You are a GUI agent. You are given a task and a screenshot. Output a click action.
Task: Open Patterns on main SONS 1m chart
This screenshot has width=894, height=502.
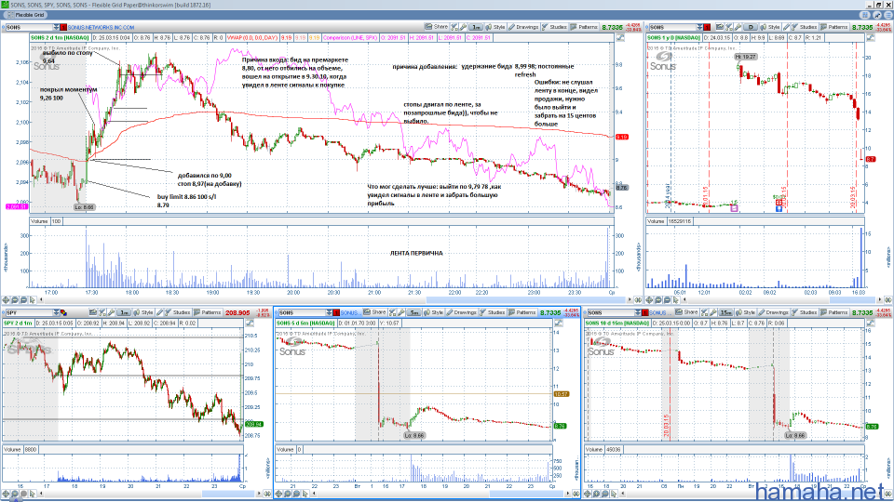tap(585, 27)
